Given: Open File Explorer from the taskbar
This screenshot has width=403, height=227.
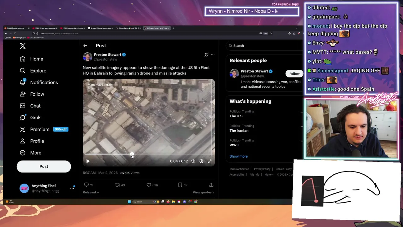Looking at the screenshot, I should click(x=173, y=202).
